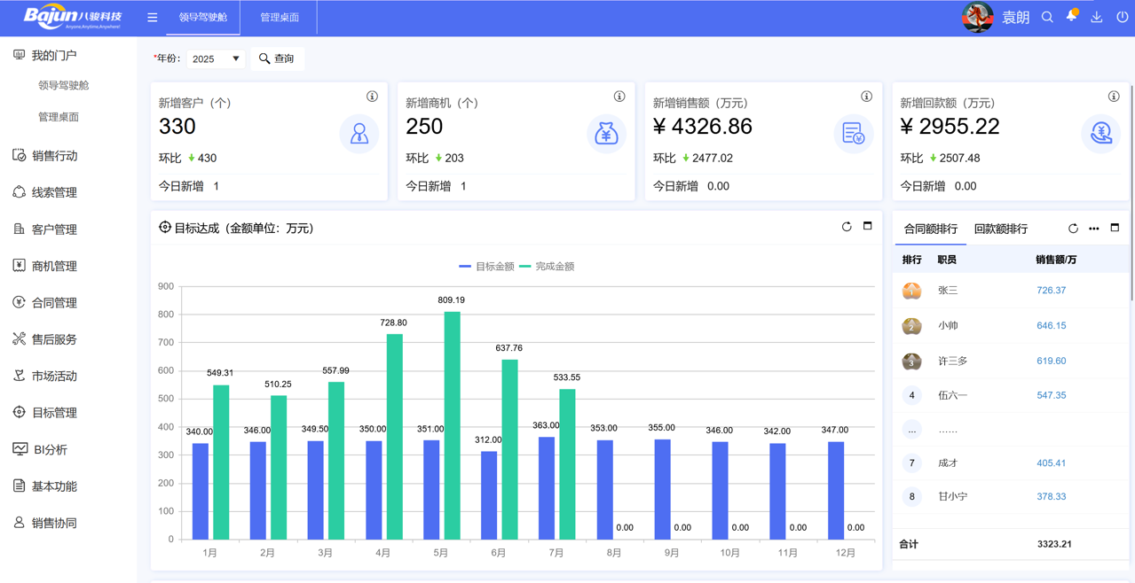Click the 查询 search button
This screenshot has height=583, width=1135.
[x=277, y=58]
